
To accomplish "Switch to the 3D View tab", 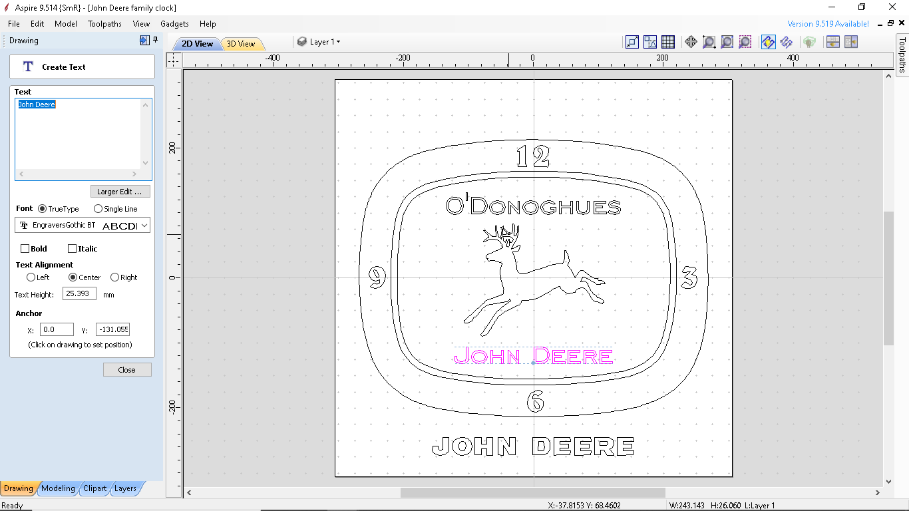I will (242, 43).
